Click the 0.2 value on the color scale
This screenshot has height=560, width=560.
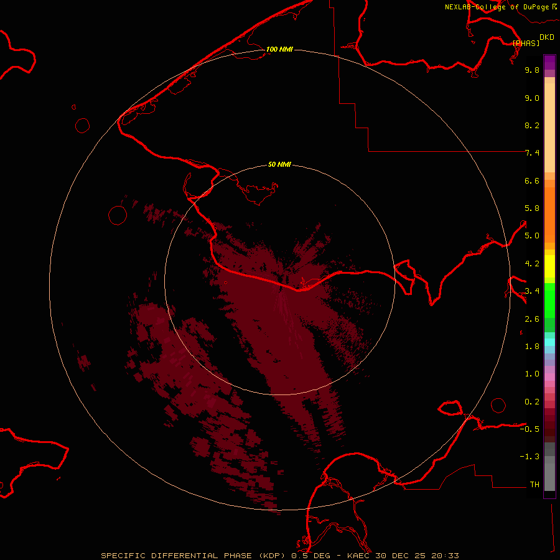coord(532,402)
